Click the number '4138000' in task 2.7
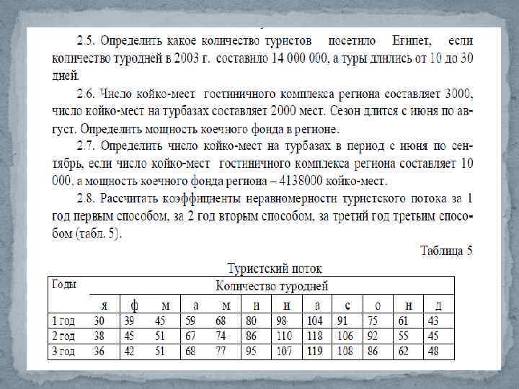This screenshot has height=389, width=519. (x=301, y=181)
